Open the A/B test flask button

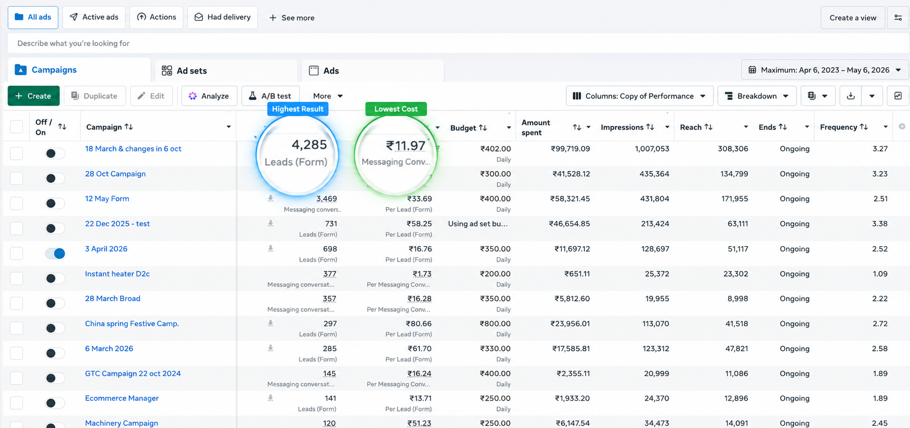click(270, 96)
